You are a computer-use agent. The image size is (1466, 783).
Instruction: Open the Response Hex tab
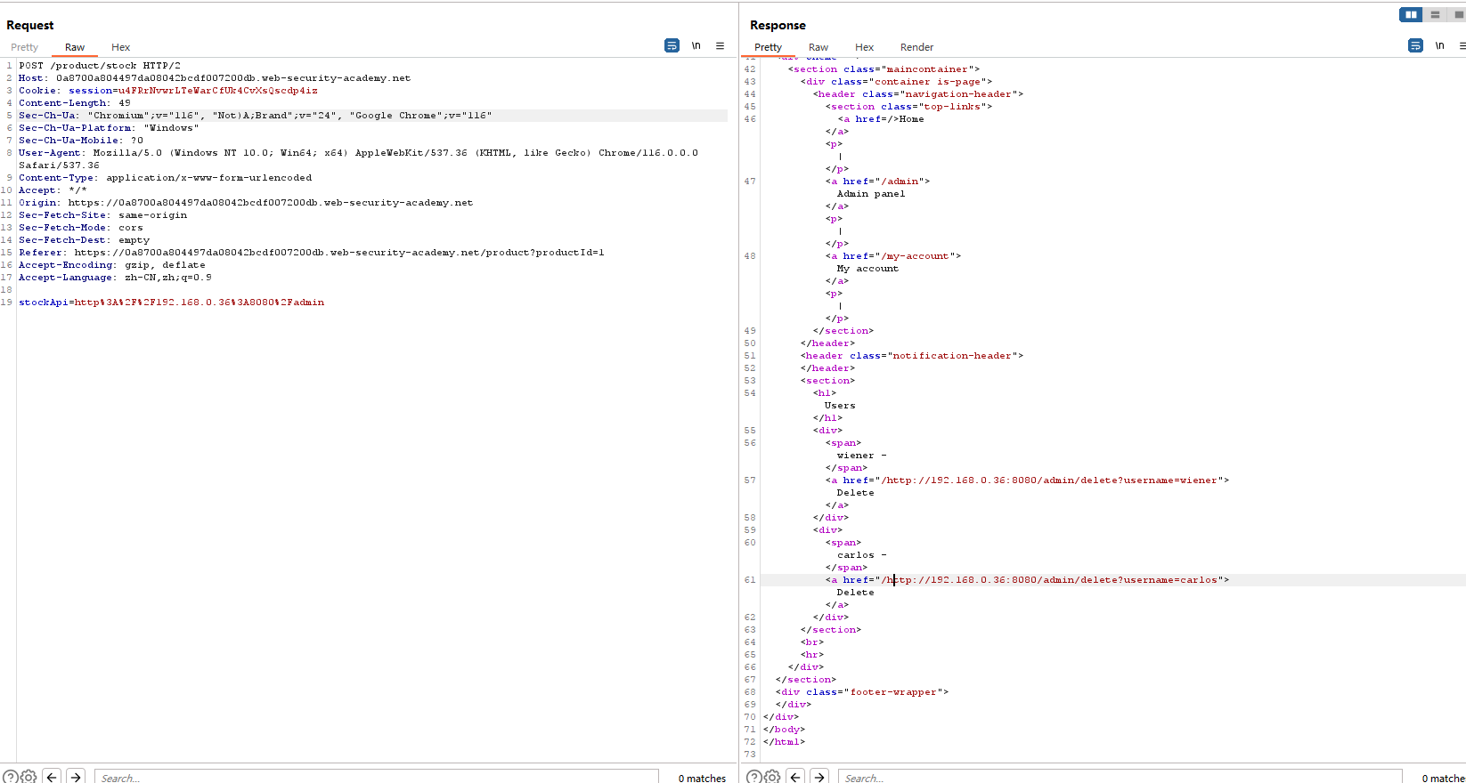click(865, 47)
